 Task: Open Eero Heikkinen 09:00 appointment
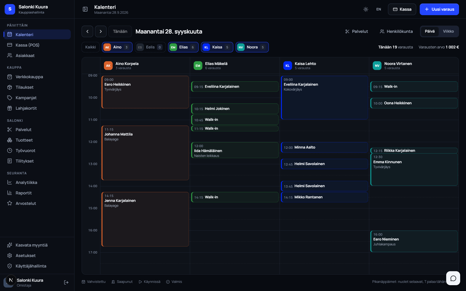[145, 92]
